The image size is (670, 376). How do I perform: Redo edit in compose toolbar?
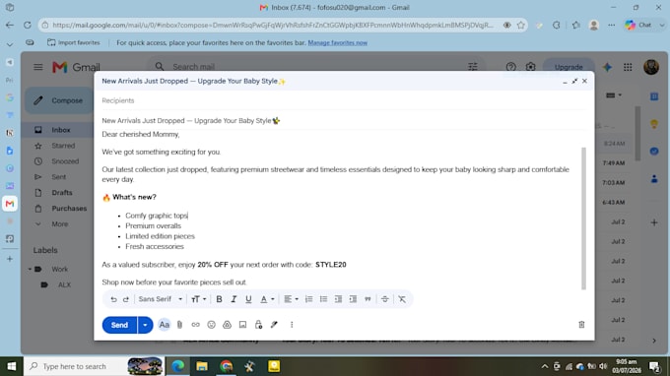pyautogui.click(x=126, y=299)
